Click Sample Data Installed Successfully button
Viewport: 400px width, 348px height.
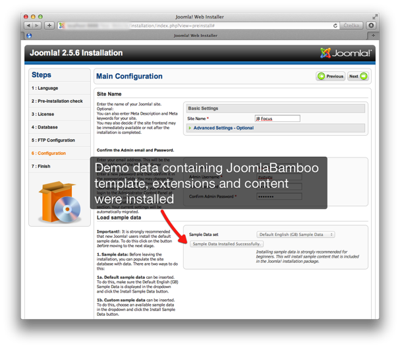(x=227, y=244)
